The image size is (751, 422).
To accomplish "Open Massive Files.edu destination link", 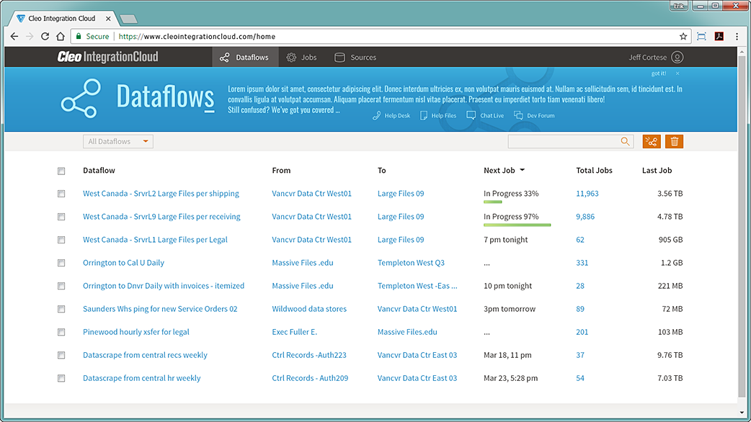I will tap(407, 331).
